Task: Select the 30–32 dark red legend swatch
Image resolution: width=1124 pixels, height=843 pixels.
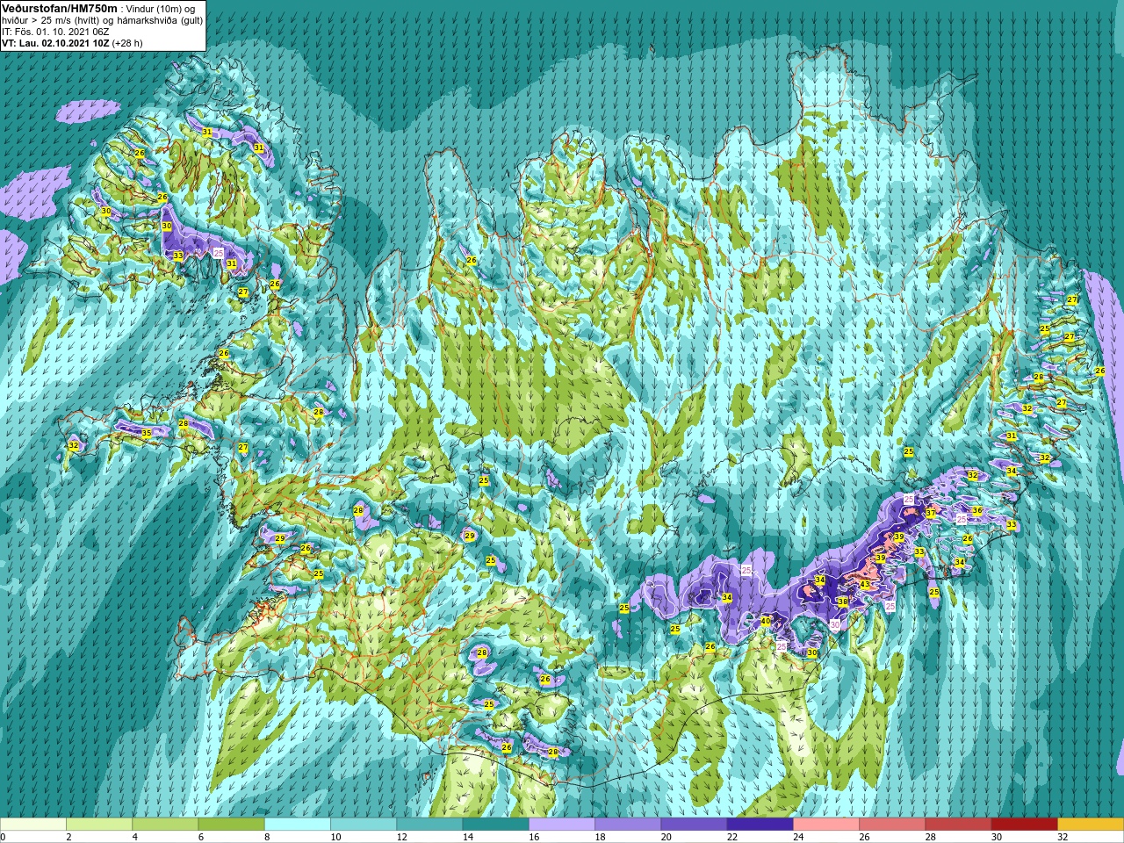Action: [1024, 825]
